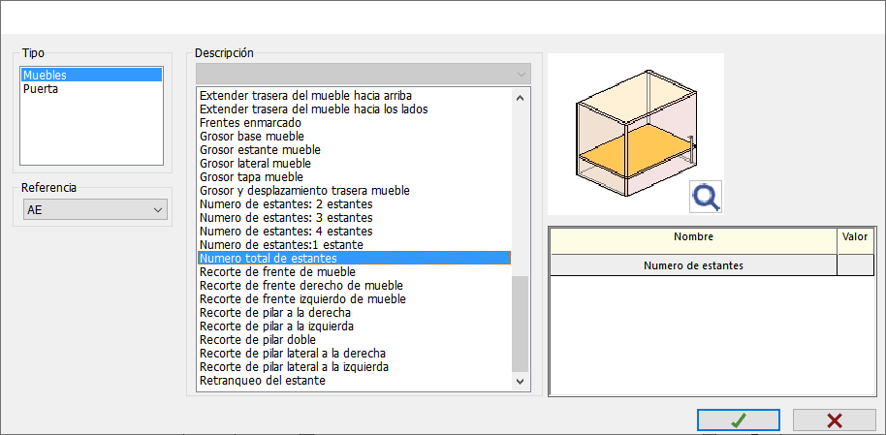Screen dimensions: 886x435
Task: Select Recorte de pilar a la derecha
Action: coord(354,312)
